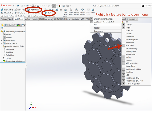Apply the Draft tool
Viewport: 152px width, 114px height.
point(48,13)
